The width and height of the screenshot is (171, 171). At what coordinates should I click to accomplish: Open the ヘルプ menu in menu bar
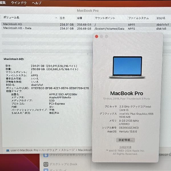pyautogui.click(x=37, y=3)
